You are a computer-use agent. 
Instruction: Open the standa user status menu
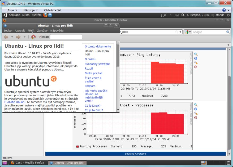(218, 15)
